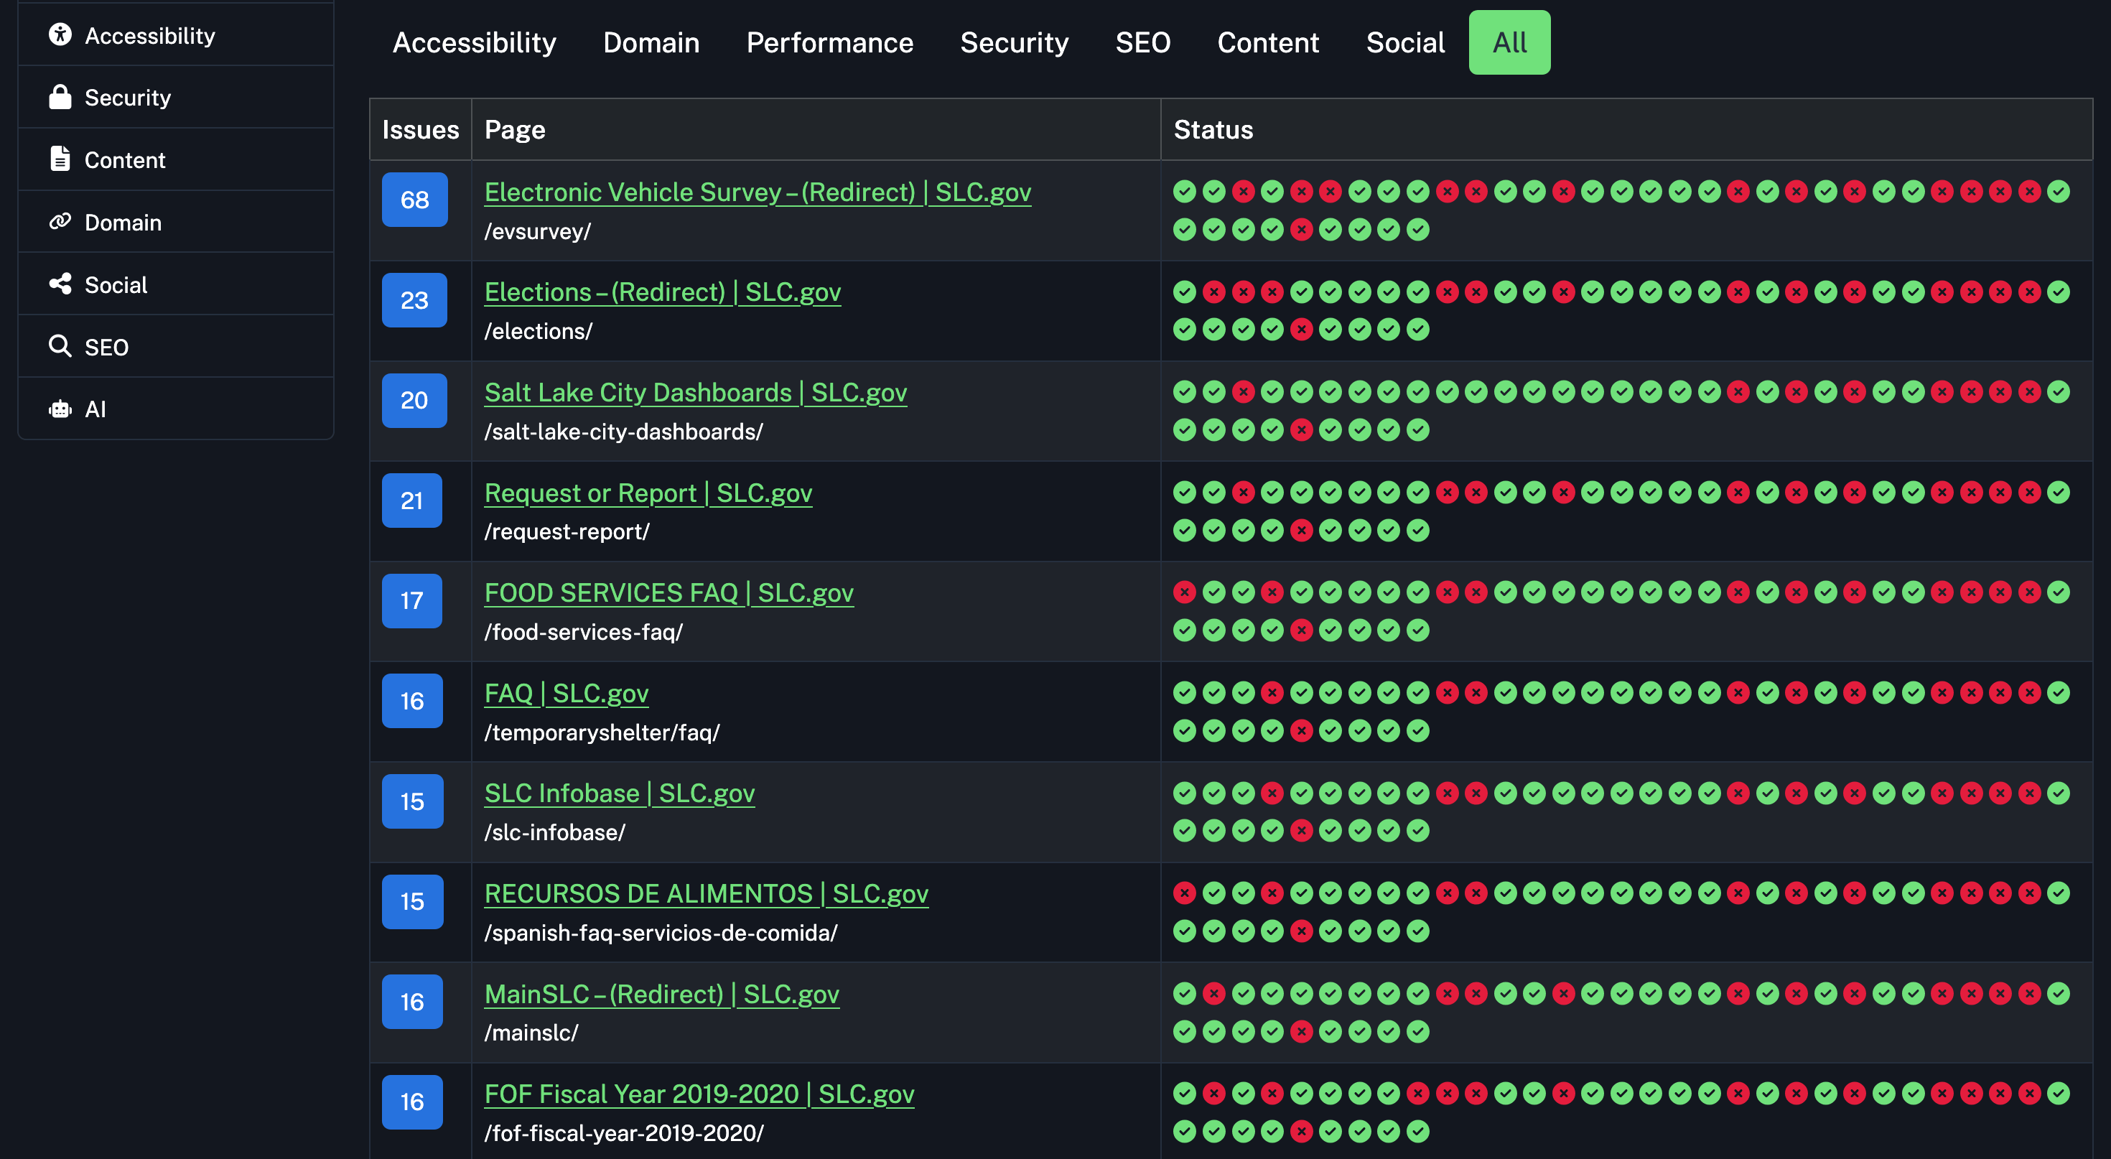The image size is (2111, 1159).
Task: Switch to the Domain tab
Action: (651, 42)
